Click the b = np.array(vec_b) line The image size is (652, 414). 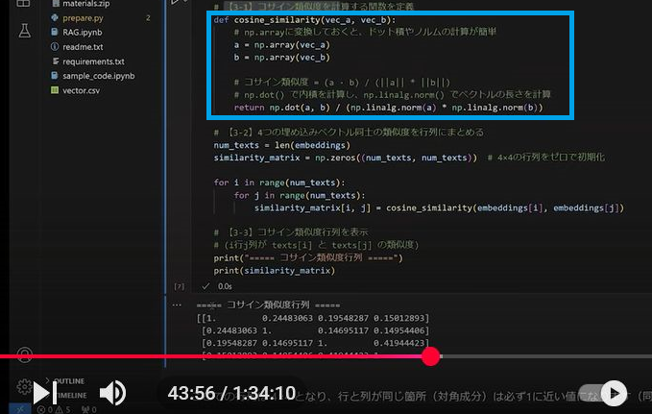[281, 58]
